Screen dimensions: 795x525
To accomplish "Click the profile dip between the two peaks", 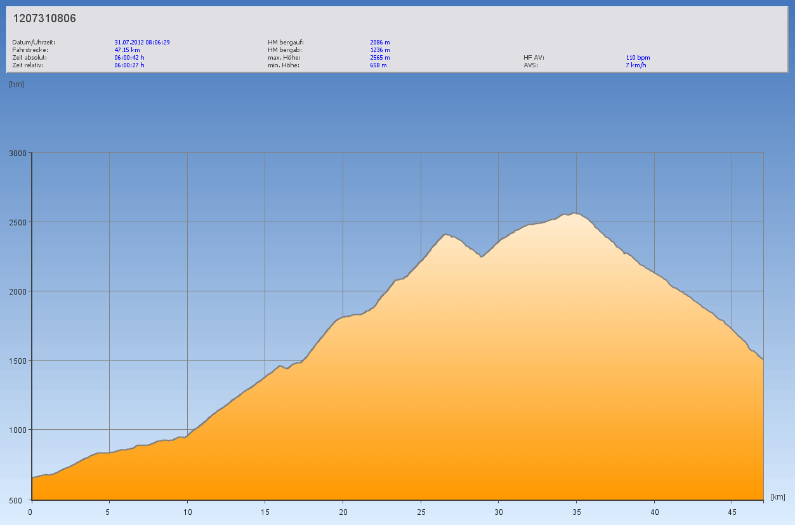I will pos(482,256).
